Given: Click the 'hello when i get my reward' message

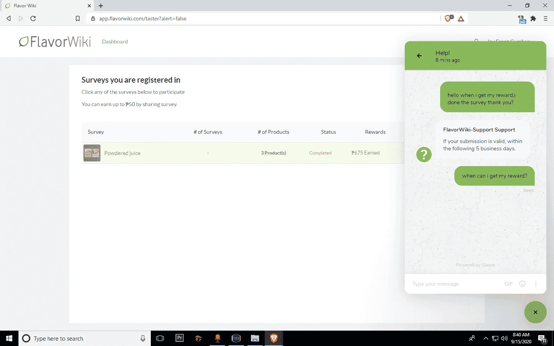Looking at the screenshot, I should pos(487,97).
